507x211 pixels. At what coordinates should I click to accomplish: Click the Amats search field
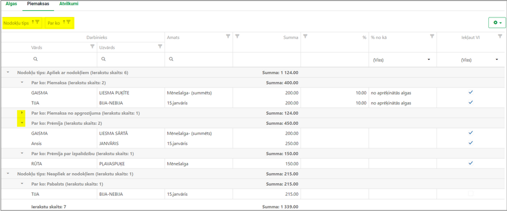click(x=199, y=59)
